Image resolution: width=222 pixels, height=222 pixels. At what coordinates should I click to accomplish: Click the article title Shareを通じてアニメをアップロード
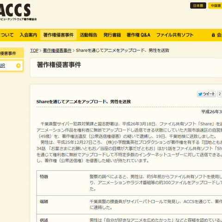click(84, 102)
